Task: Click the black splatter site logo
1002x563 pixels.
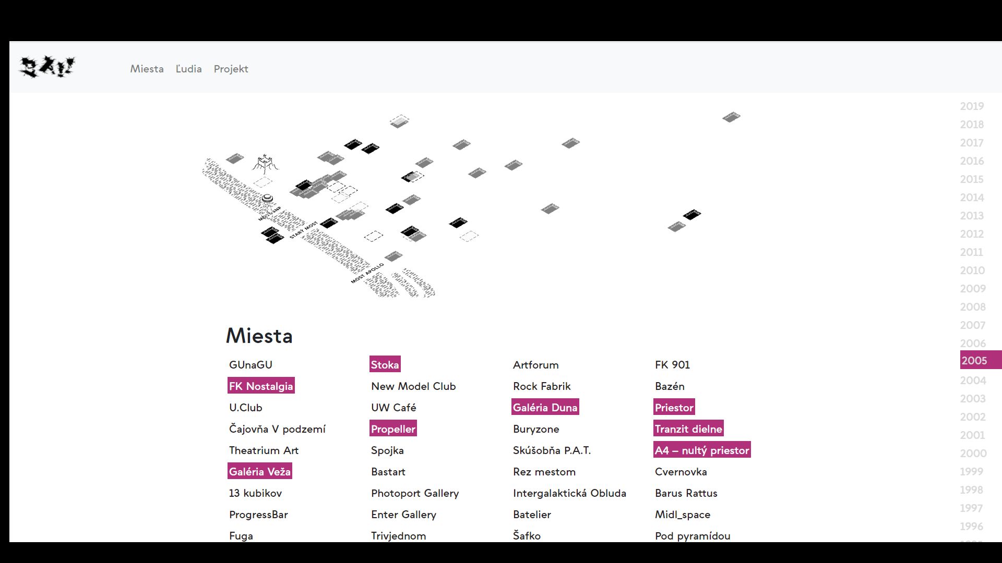Action: click(x=47, y=67)
